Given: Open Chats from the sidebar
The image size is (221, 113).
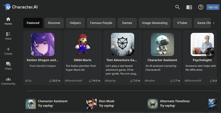Looking at the screenshot, I should pyautogui.click(x=8, y=66).
